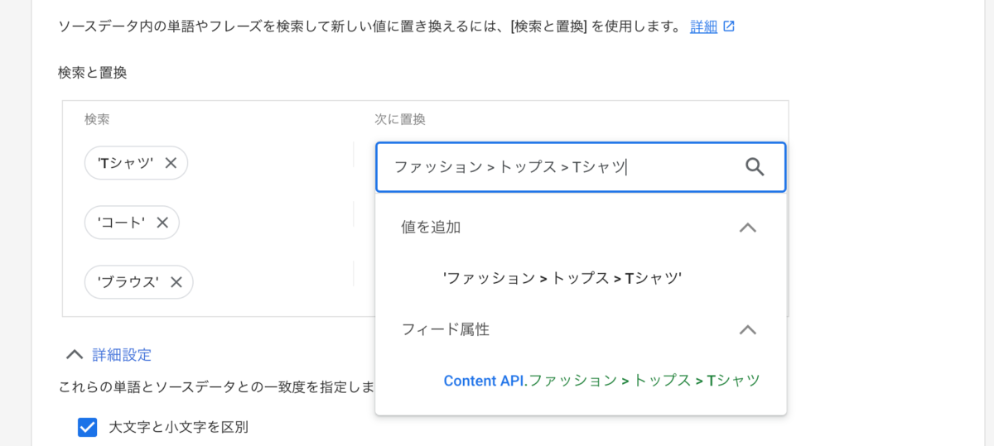
Task: Open the 詳細 help link
Action: (x=703, y=26)
